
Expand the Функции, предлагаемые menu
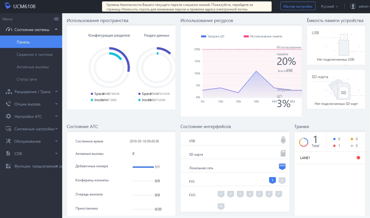click(31, 166)
